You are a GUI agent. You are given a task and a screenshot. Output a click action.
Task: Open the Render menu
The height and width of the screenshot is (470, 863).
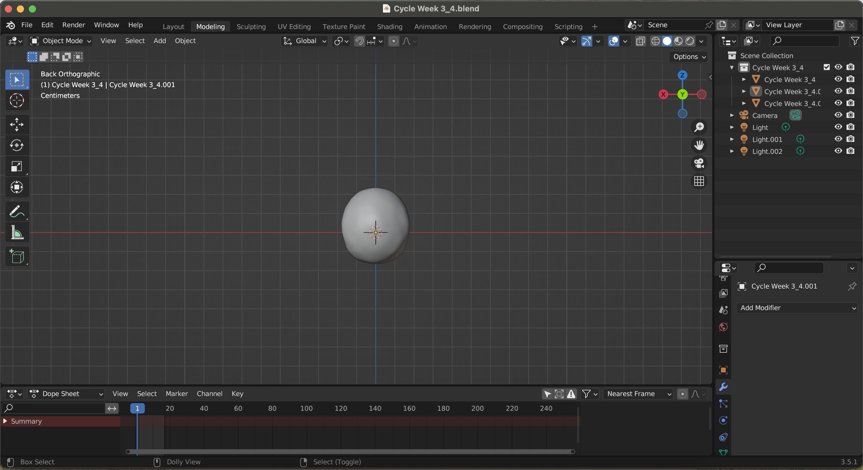coord(73,25)
